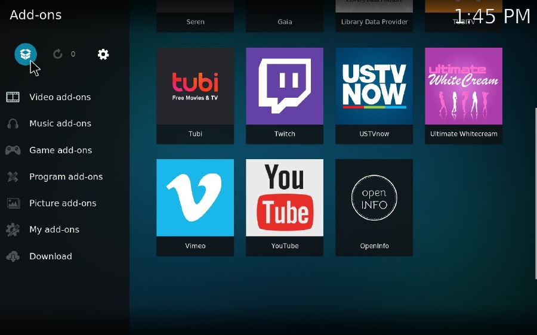
Task: Open the Video add-ons category
Action: click(x=60, y=97)
